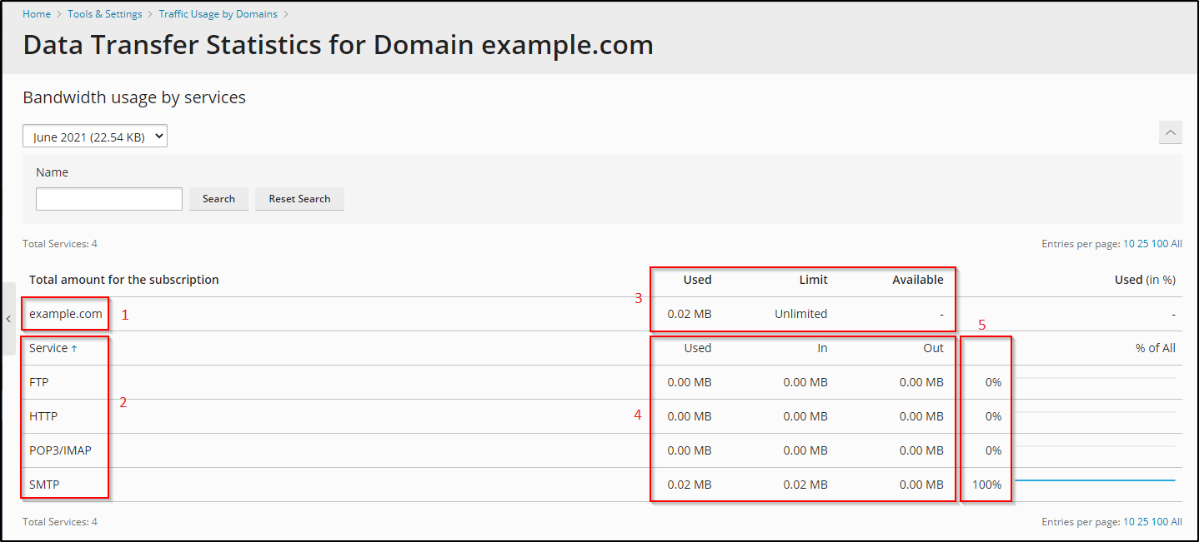
Task: Open Tools & Settings breadcrumb link
Action: point(105,14)
